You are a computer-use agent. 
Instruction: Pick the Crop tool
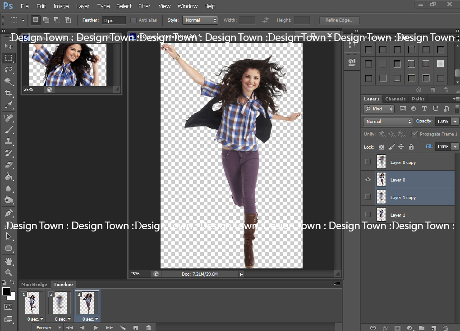coord(9,93)
